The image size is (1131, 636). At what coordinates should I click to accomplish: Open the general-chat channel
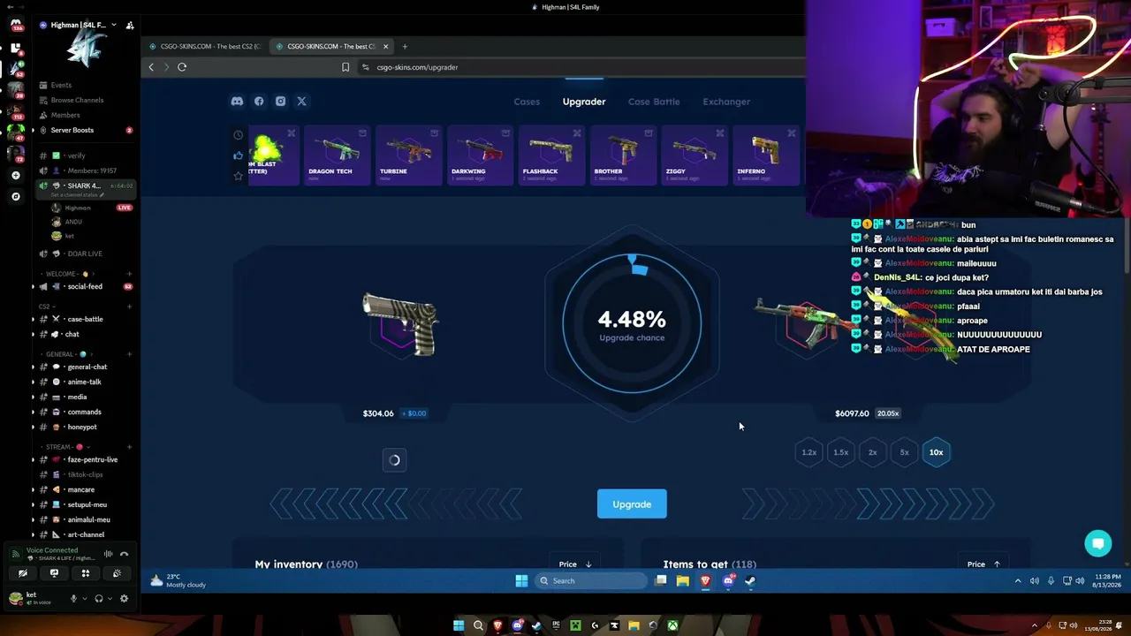coord(85,367)
